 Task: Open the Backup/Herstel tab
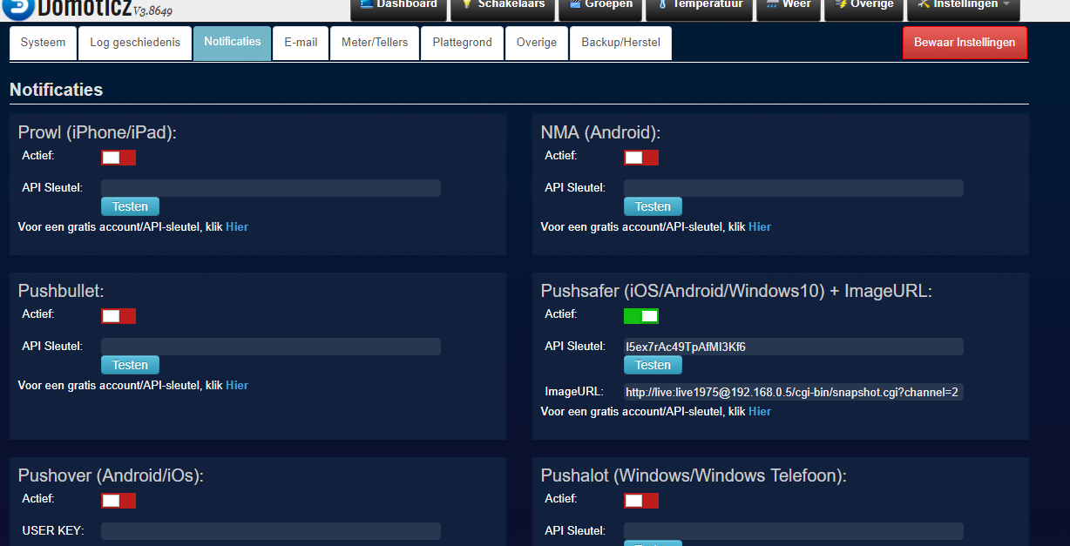(x=620, y=43)
